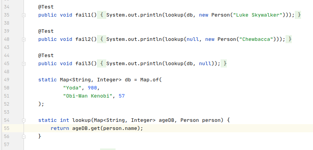Click the "Obi-Wan Kenobi" map key
313x150 pixels.
pos(88,96)
